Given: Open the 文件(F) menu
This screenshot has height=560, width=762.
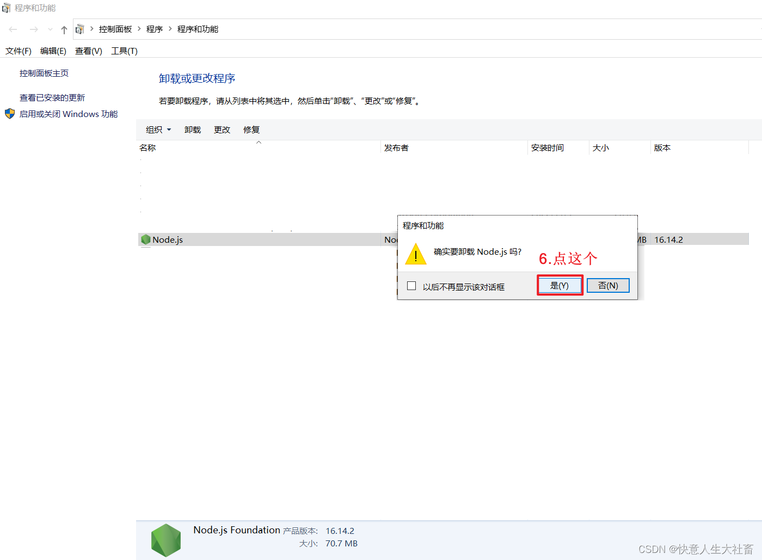Looking at the screenshot, I should click(x=19, y=51).
